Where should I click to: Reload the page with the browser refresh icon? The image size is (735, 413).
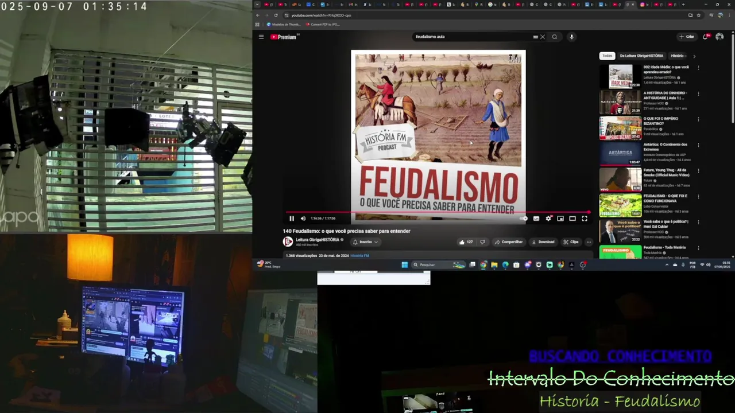tap(276, 15)
